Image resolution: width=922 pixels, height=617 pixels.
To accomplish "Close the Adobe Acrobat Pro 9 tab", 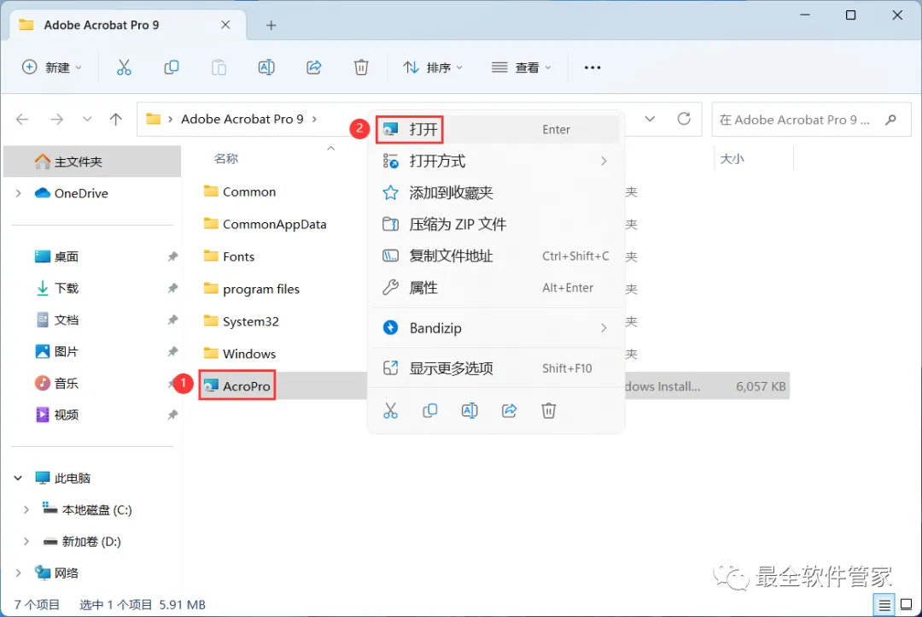I will pos(225,25).
